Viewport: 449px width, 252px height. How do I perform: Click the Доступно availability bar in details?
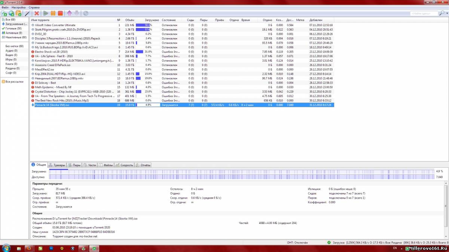[x=241, y=177]
